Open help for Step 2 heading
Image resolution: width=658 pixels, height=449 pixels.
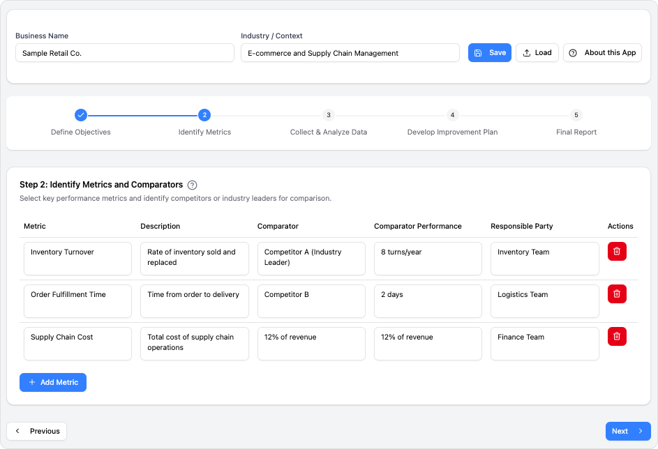click(x=192, y=185)
